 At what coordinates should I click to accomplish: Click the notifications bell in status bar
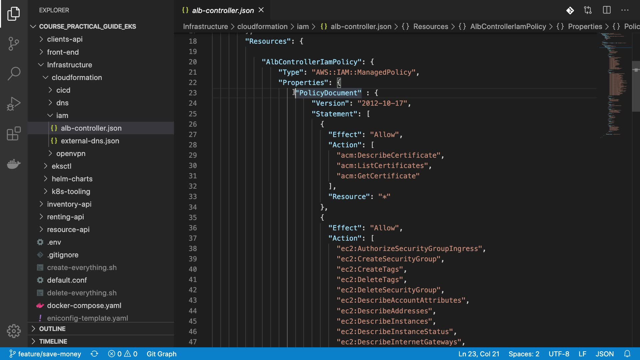[627, 354]
